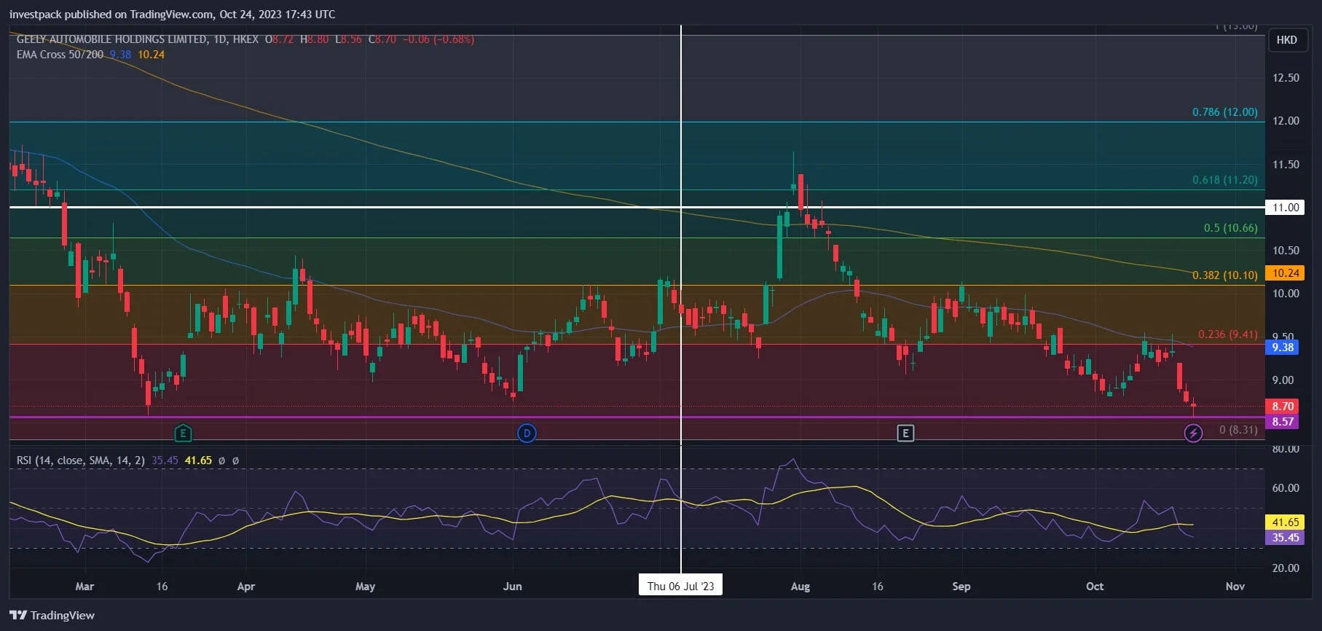The width and height of the screenshot is (1322, 631).
Task: Click the yellow 41.65 RSI value tag
Action: (1286, 522)
